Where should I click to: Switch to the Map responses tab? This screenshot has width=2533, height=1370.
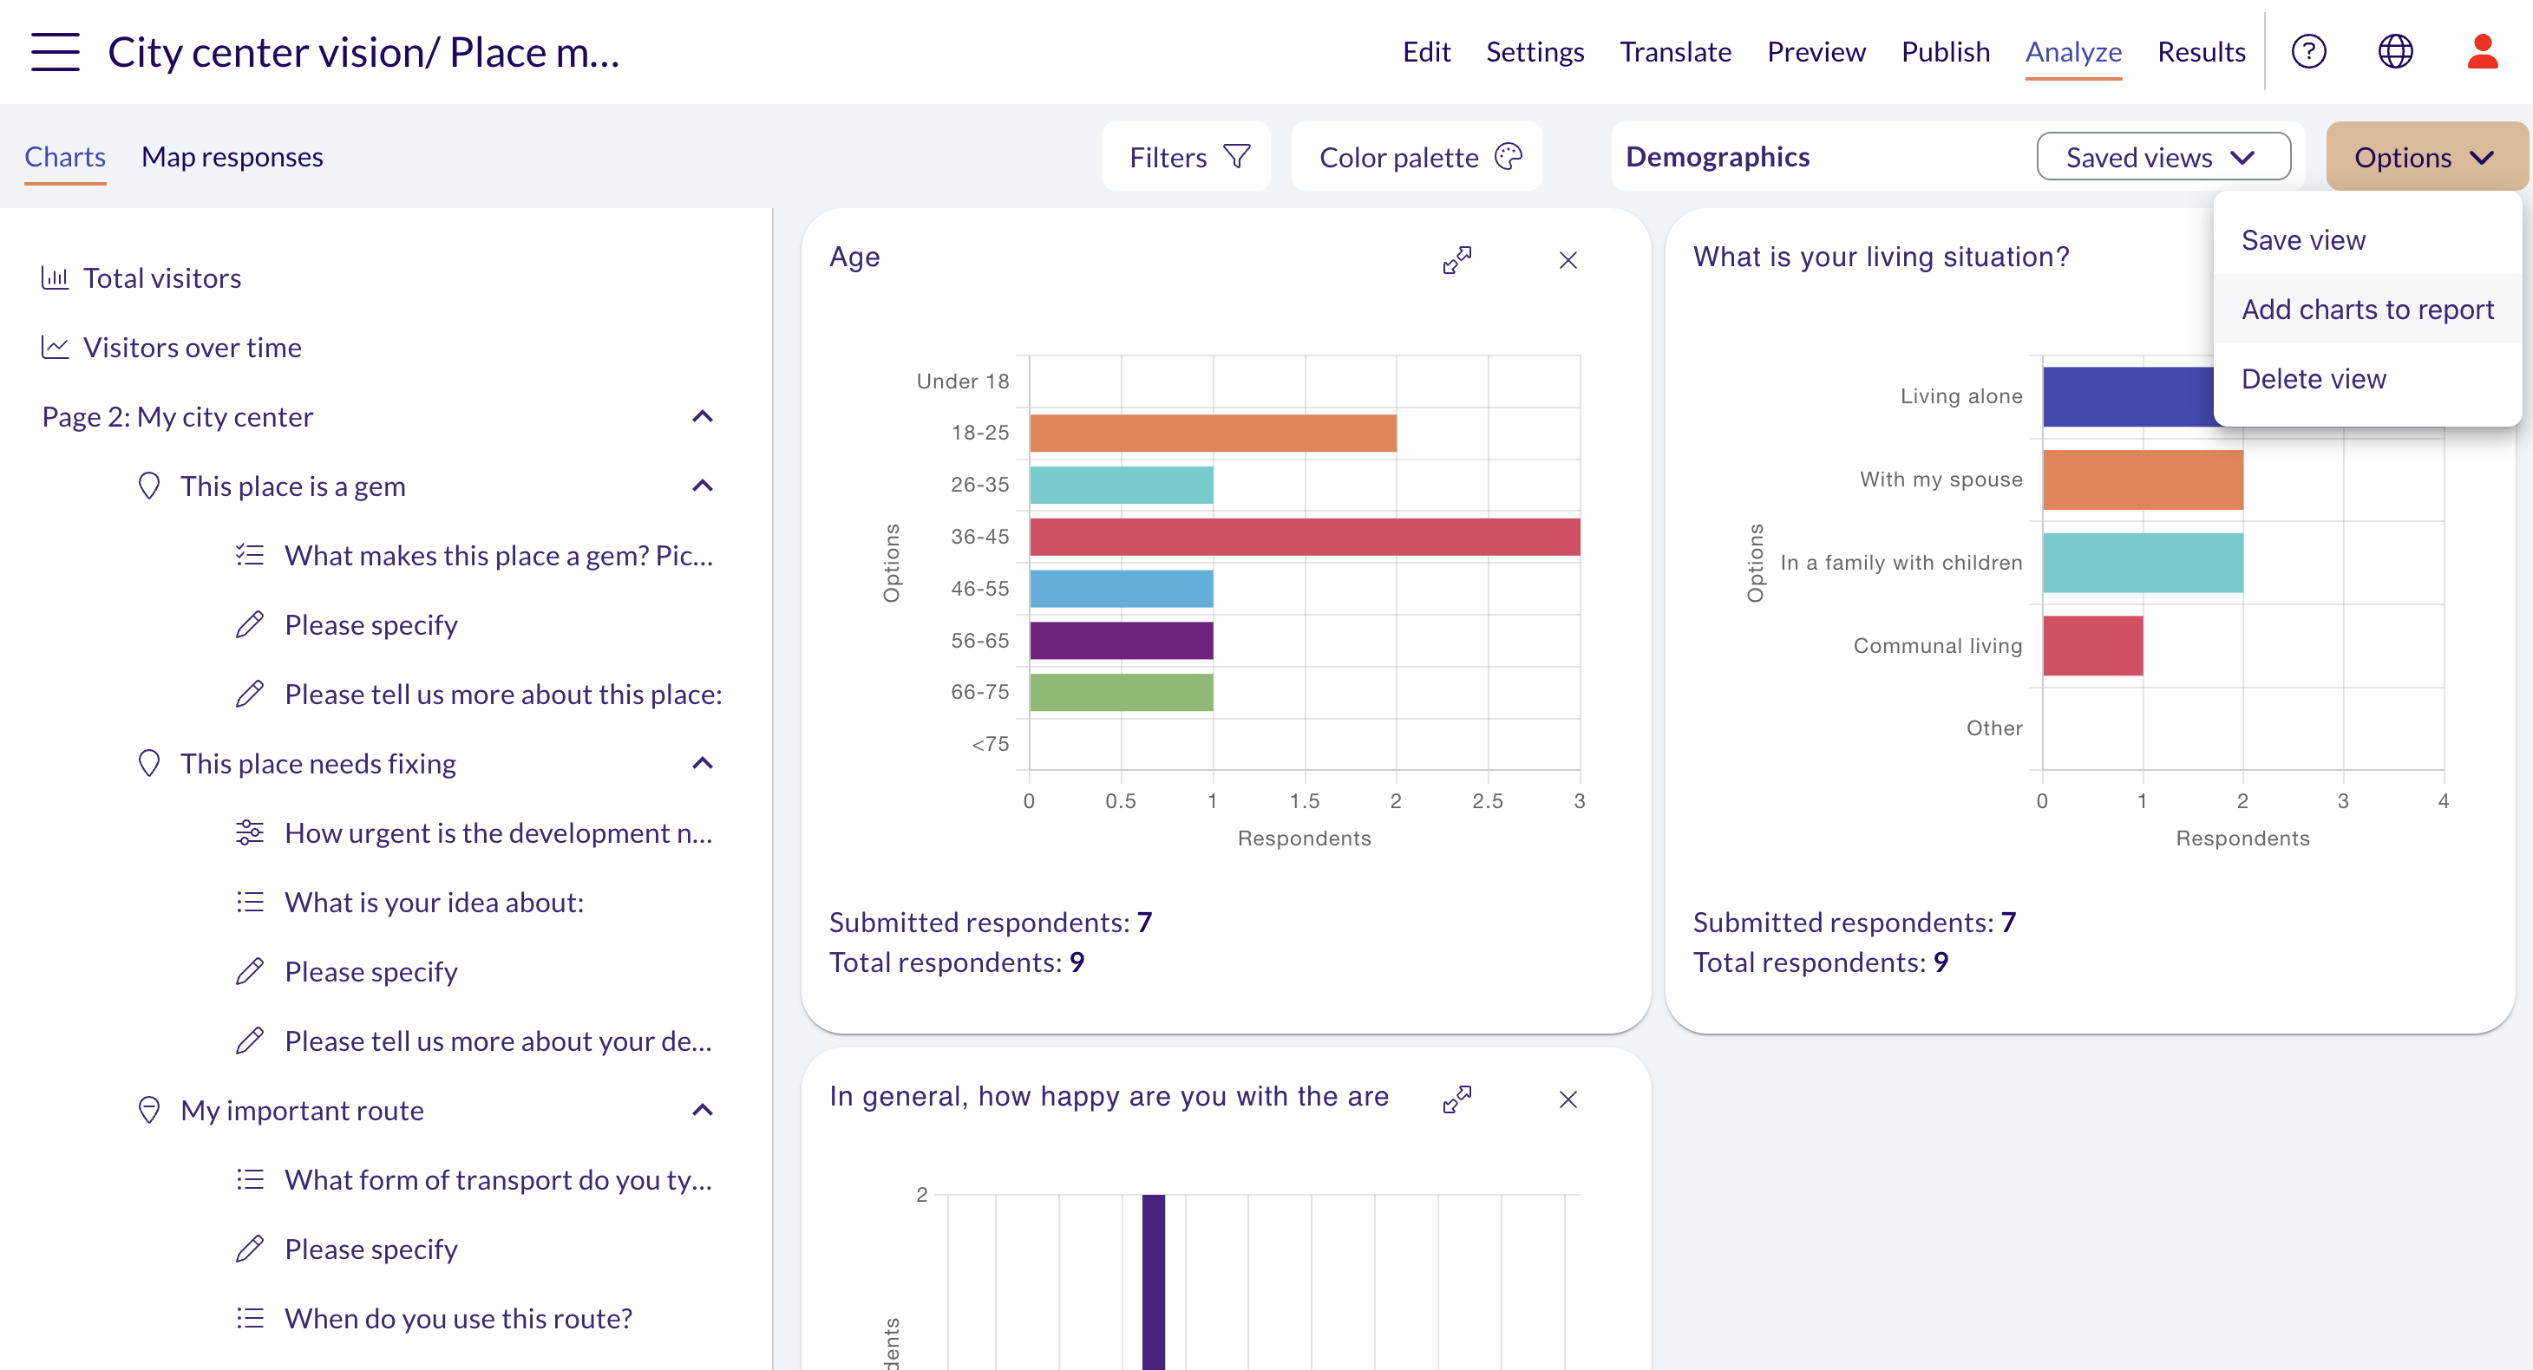pyautogui.click(x=232, y=156)
